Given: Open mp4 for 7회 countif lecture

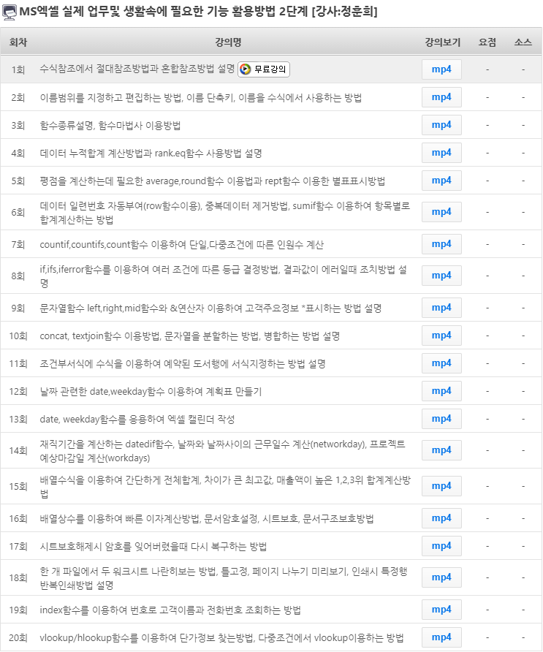Looking at the screenshot, I should tap(441, 244).
